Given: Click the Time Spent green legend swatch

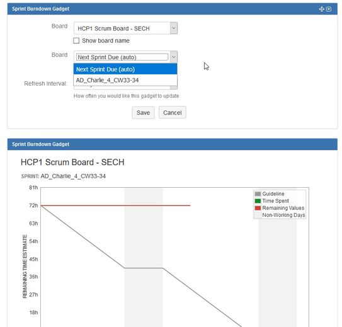Looking at the screenshot, I should tap(258, 201).
